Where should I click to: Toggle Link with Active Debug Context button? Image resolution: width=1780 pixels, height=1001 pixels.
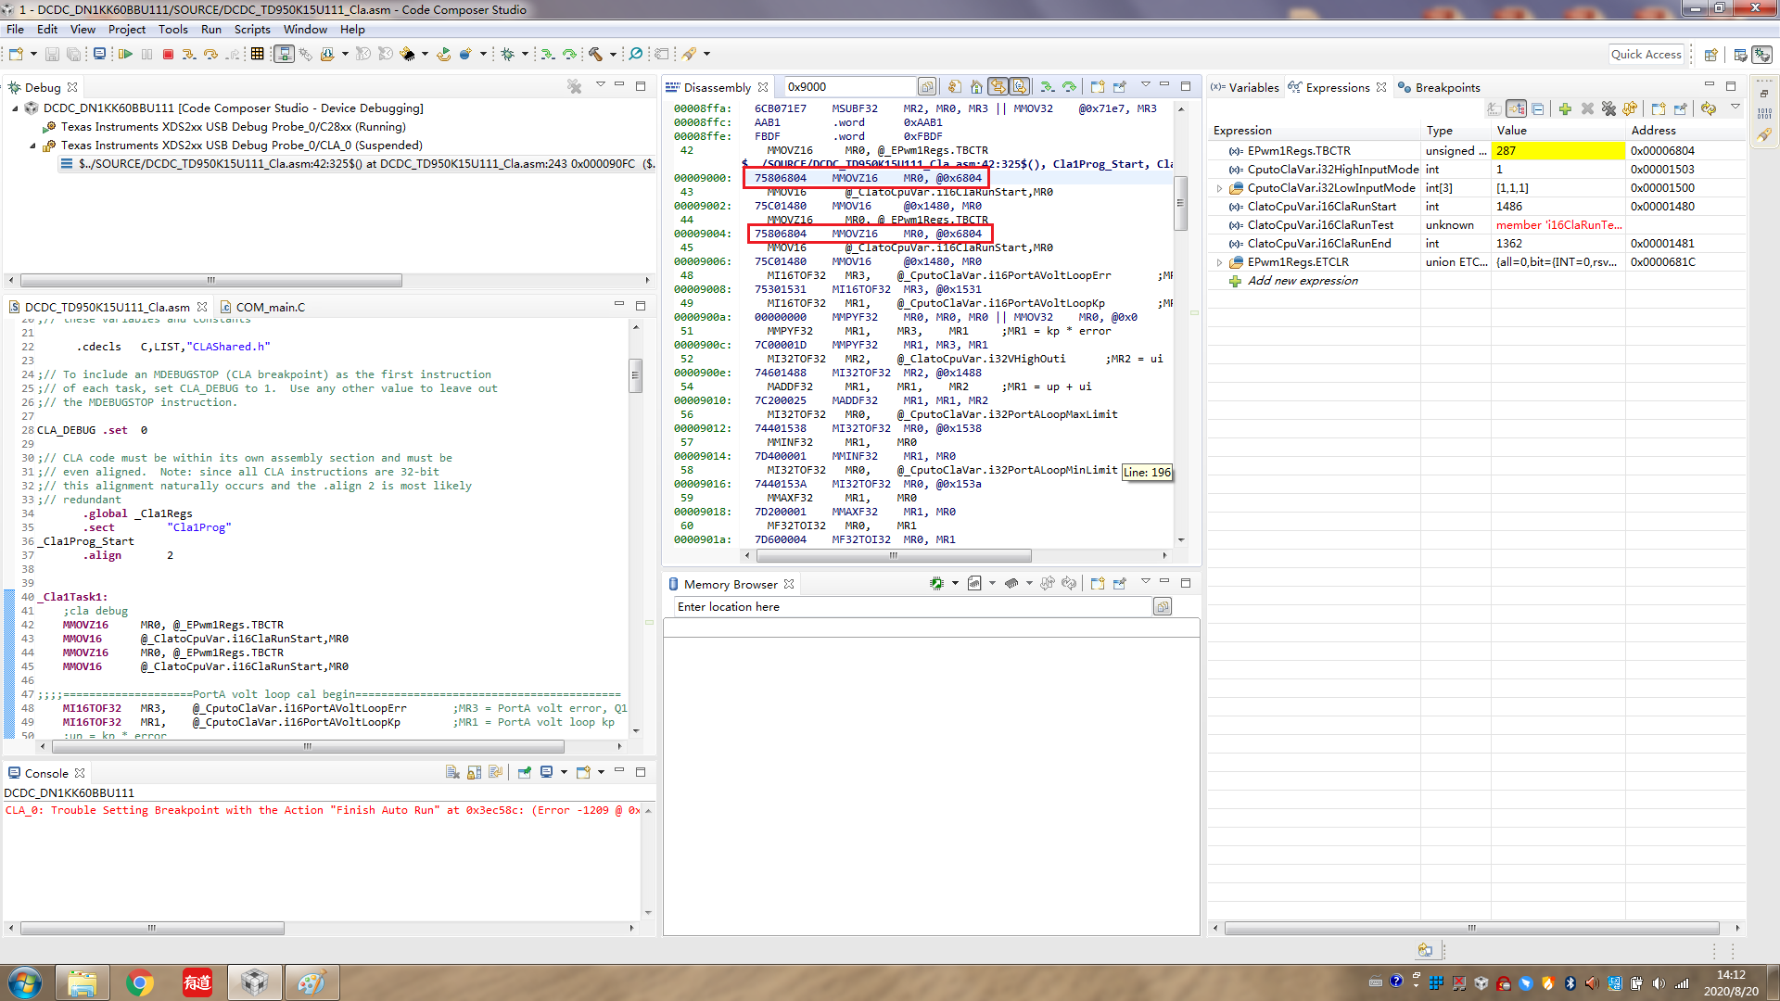998,87
